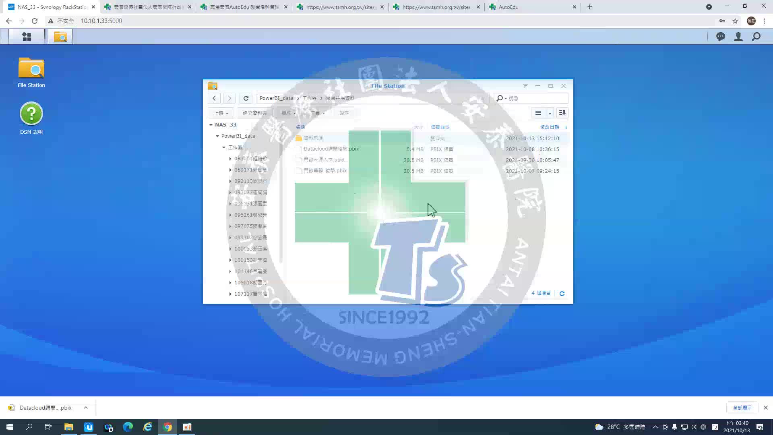Switch to the first tsmh.org.tw/sites tab
773x435 pixels.
[340, 7]
